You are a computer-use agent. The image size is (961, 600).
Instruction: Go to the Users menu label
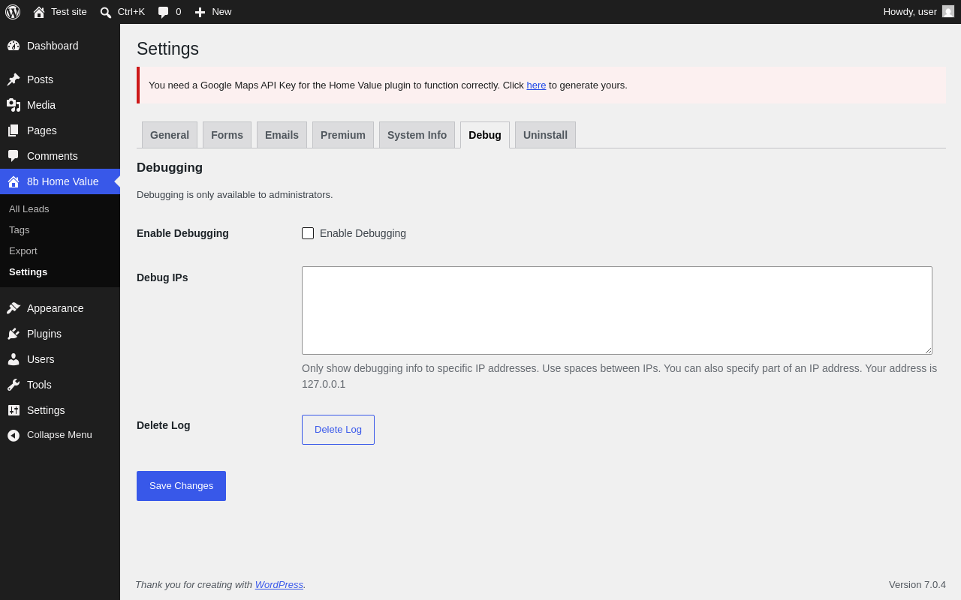[41, 359]
